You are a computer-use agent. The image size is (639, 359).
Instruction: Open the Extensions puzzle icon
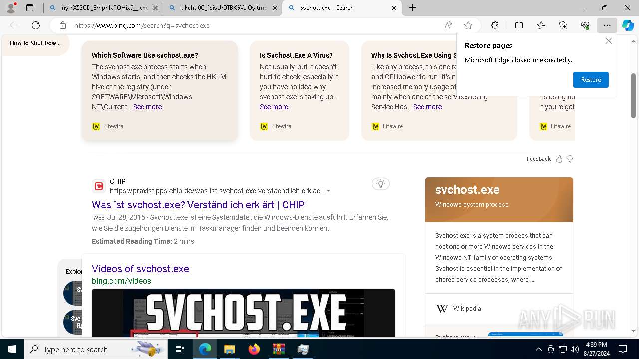pyautogui.click(x=495, y=25)
